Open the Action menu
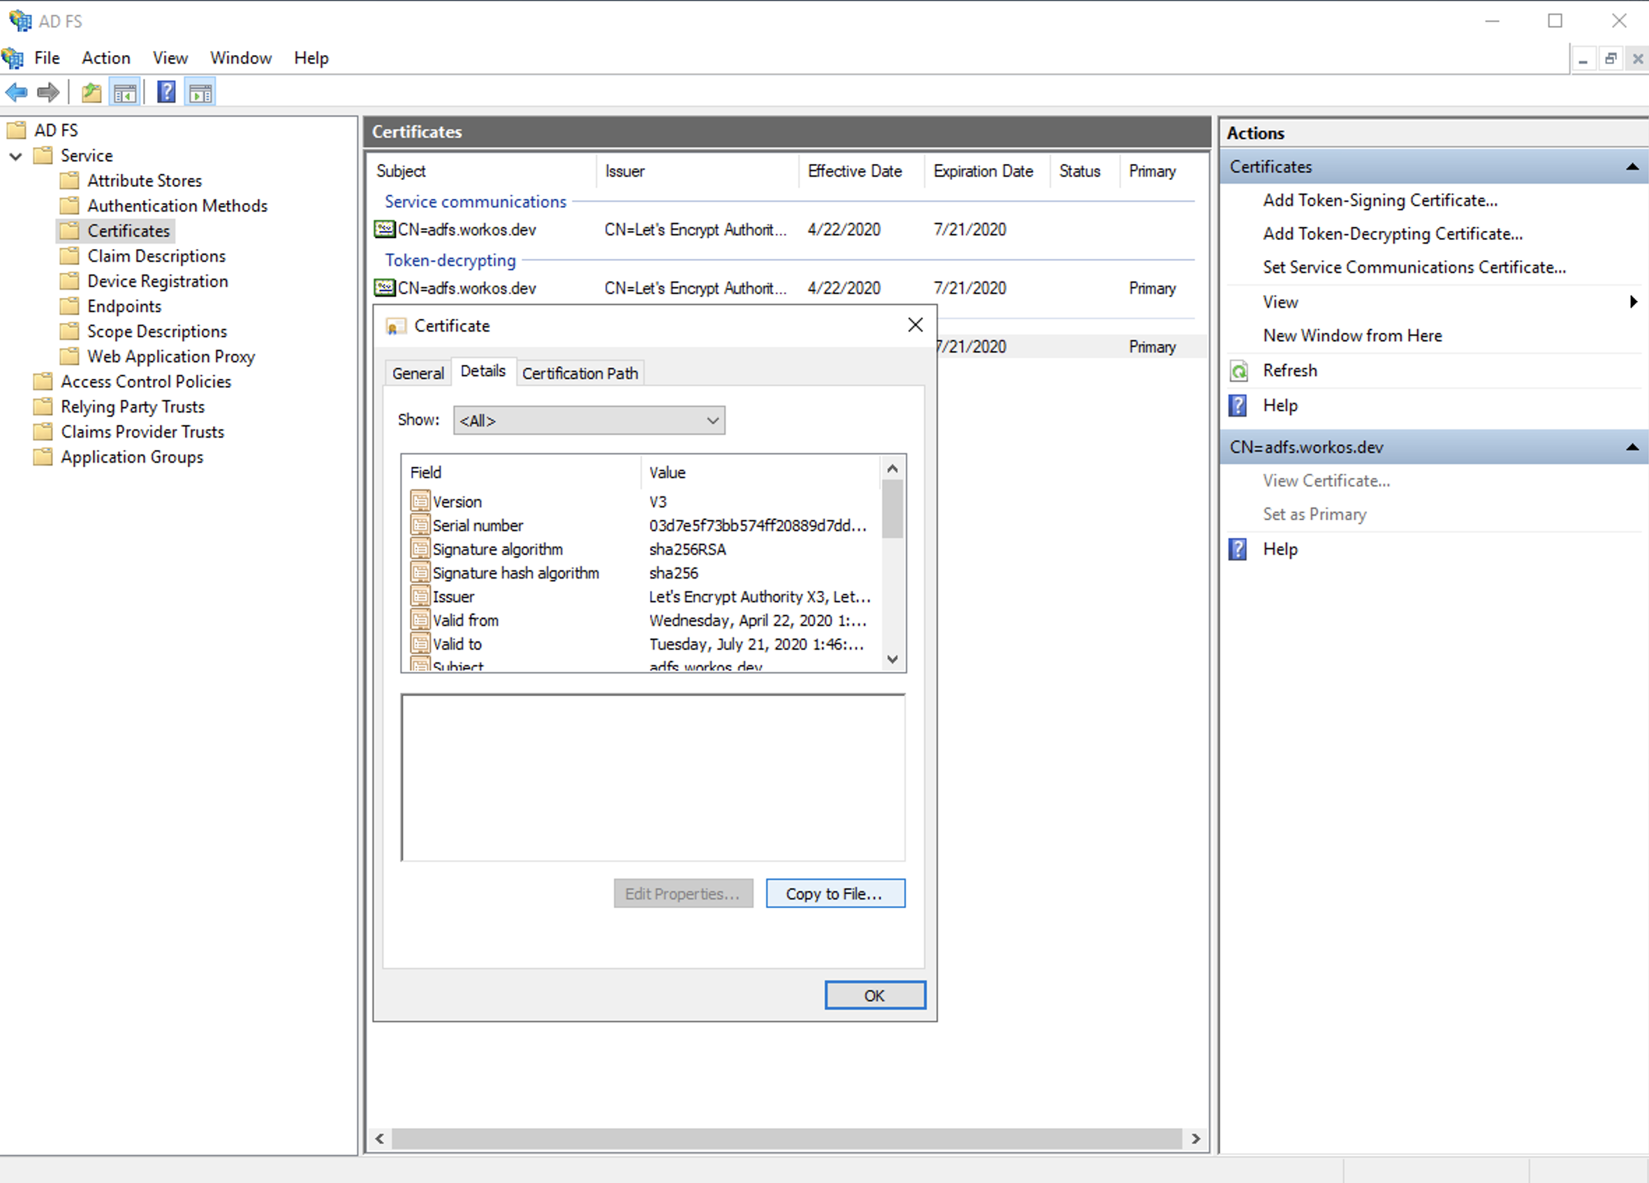 click(x=106, y=58)
